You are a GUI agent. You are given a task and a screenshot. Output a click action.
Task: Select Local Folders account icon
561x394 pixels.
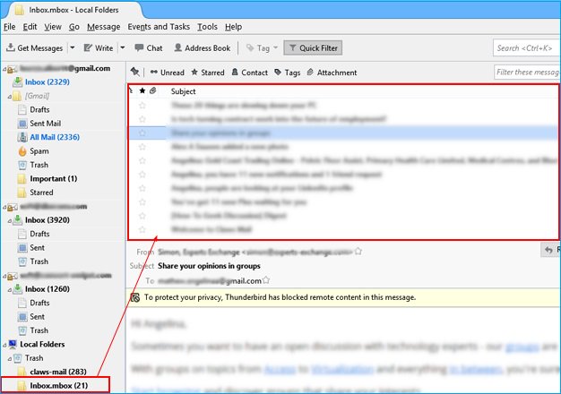[x=13, y=345]
